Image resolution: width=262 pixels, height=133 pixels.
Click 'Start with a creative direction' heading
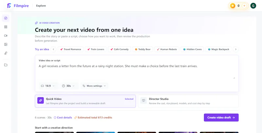tap(54, 128)
